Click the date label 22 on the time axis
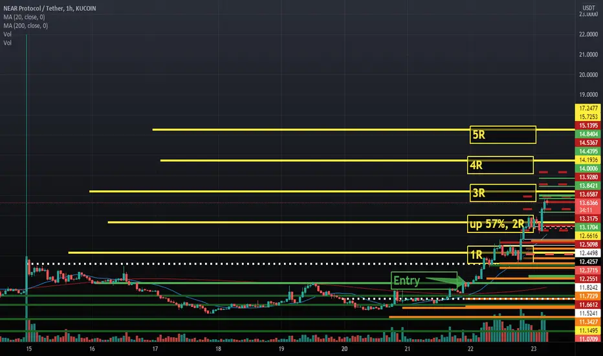This screenshot has height=356, width=603. click(x=470, y=349)
